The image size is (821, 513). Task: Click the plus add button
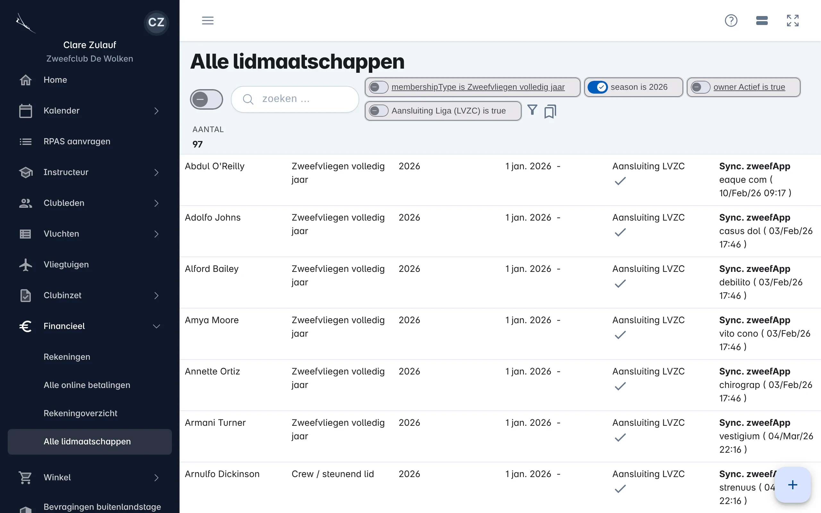(792, 484)
